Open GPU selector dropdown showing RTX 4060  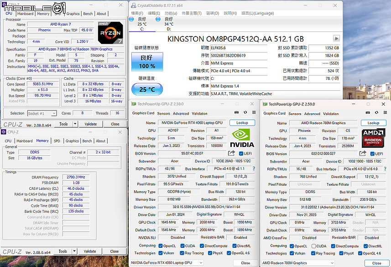[x=167, y=262]
